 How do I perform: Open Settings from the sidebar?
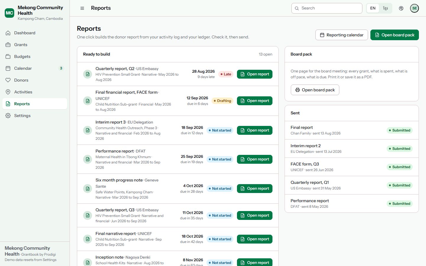tap(35, 116)
